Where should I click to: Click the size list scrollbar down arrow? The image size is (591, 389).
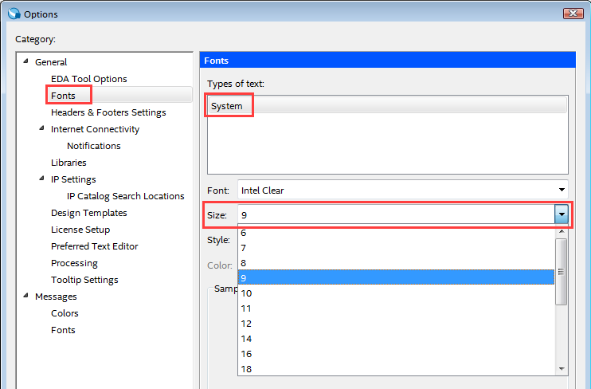click(562, 369)
